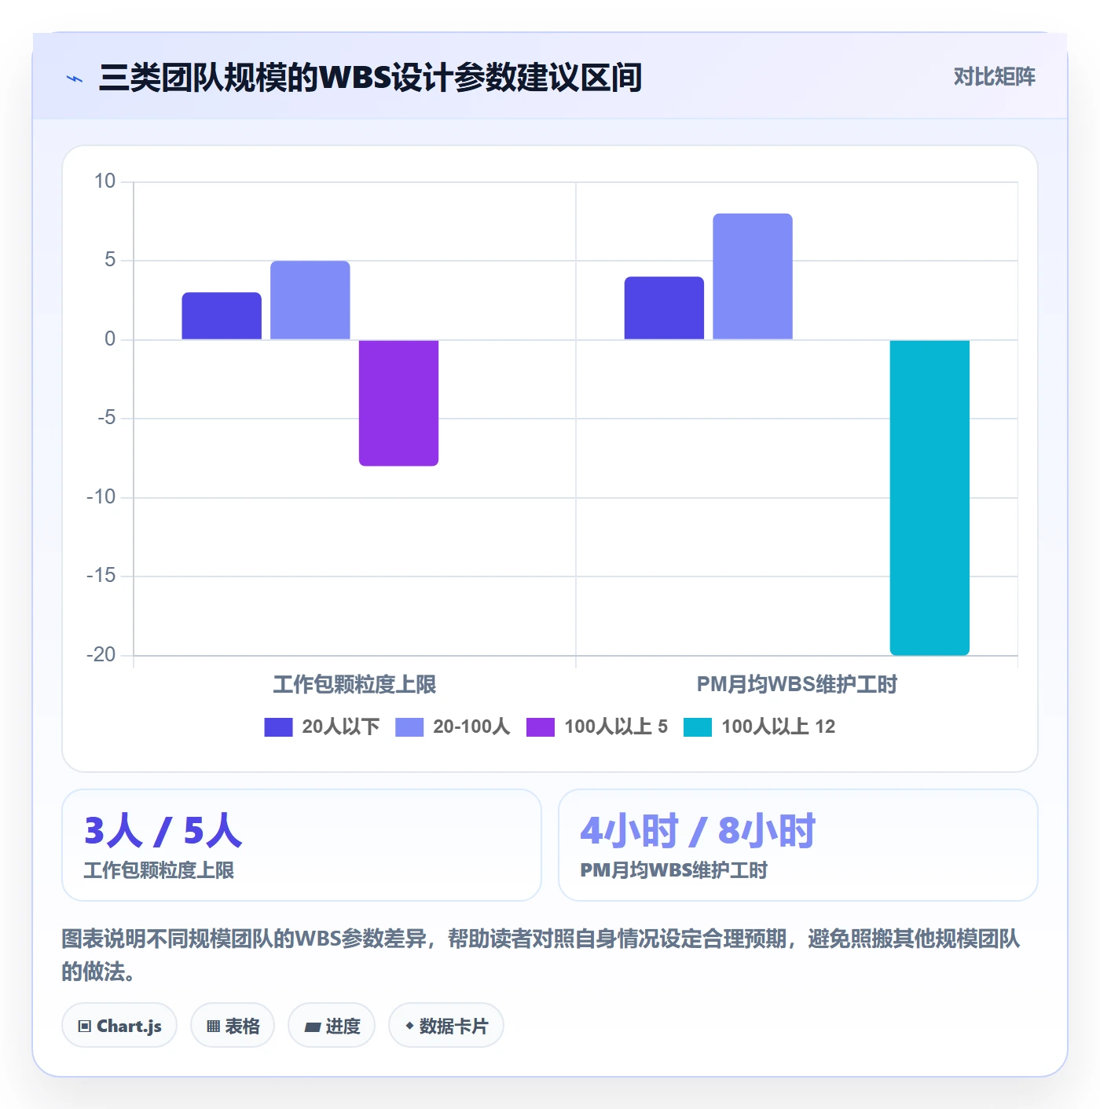This screenshot has height=1109, width=1100.
Task: Click the cyan 100人以上 12 legend swatch
Action: point(698,727)
